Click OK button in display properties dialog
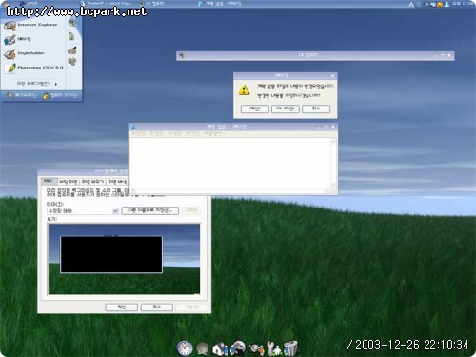Viewport: 476px width, 357px height. [x=122, y=307]
